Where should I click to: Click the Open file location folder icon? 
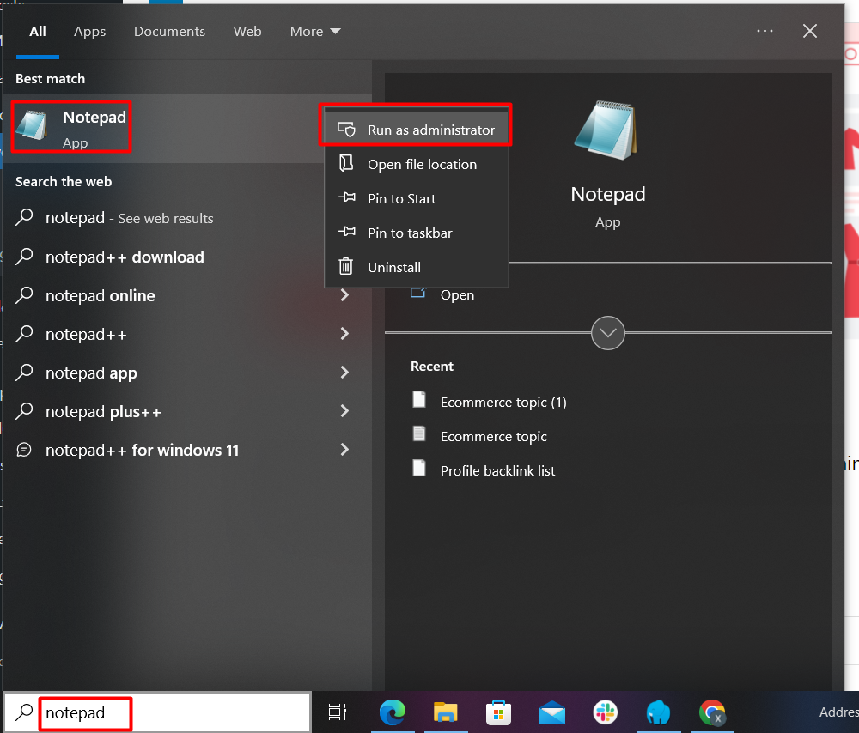point(345,162)
